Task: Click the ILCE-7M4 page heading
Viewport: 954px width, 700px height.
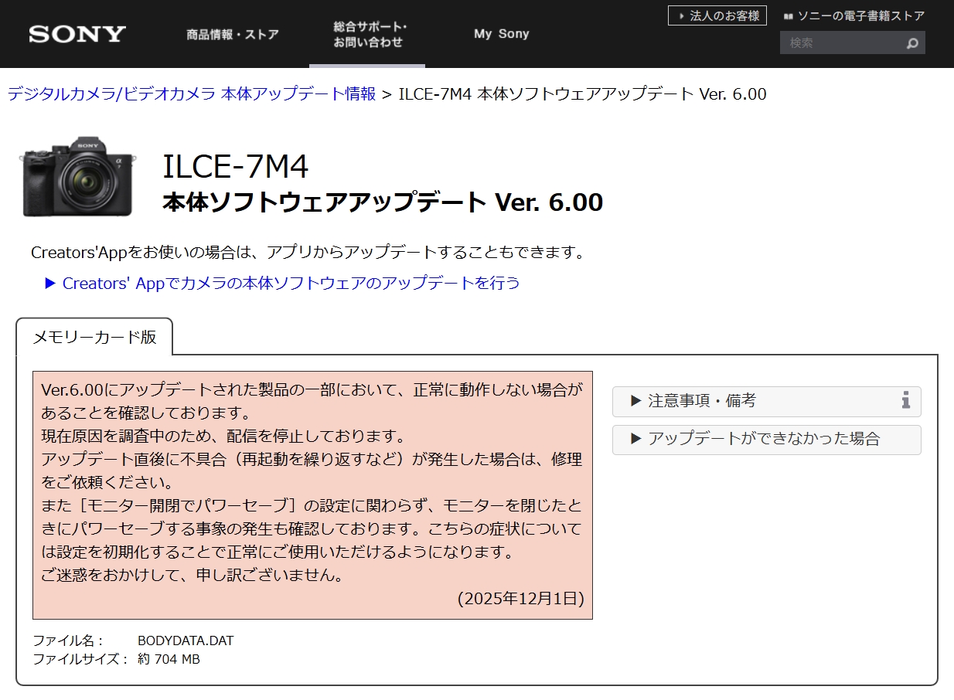Action: 236,166
